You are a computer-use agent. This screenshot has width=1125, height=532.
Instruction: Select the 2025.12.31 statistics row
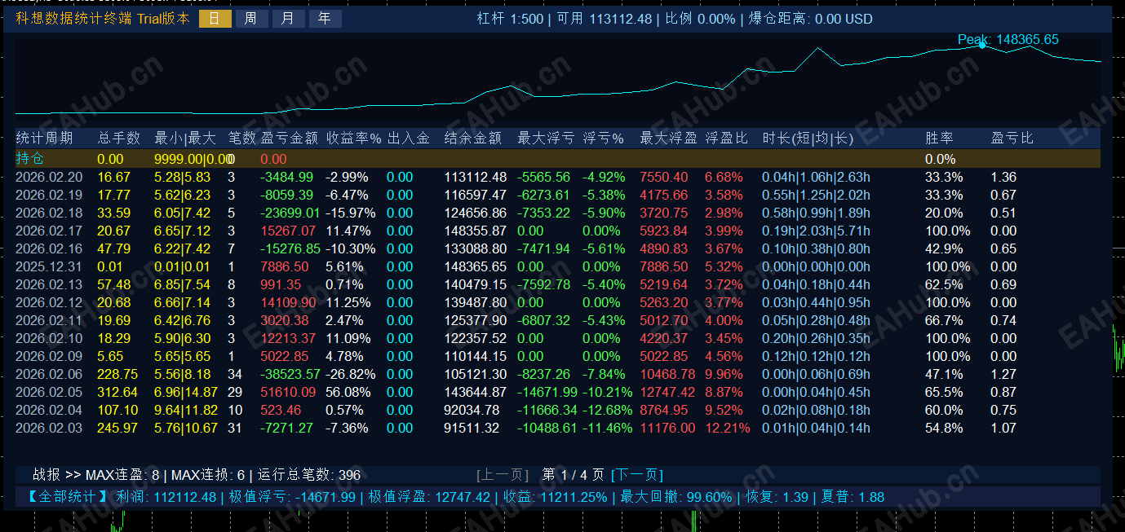coord(49,265)
